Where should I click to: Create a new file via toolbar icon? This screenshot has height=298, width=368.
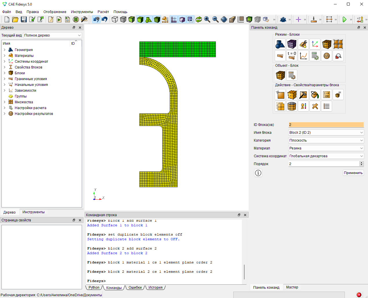(7, 19)
